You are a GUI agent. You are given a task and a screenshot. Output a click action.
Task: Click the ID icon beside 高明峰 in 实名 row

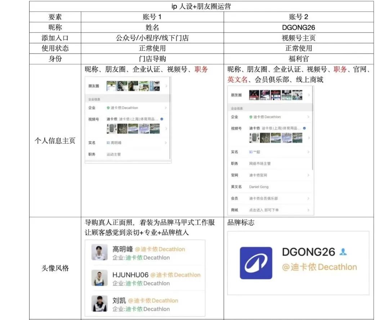(108, 143)
